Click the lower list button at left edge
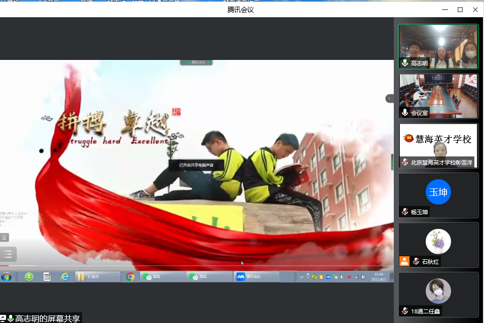 coord(8,254)
